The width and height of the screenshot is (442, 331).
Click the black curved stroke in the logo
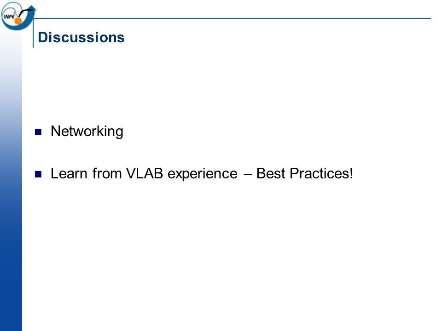25,12
